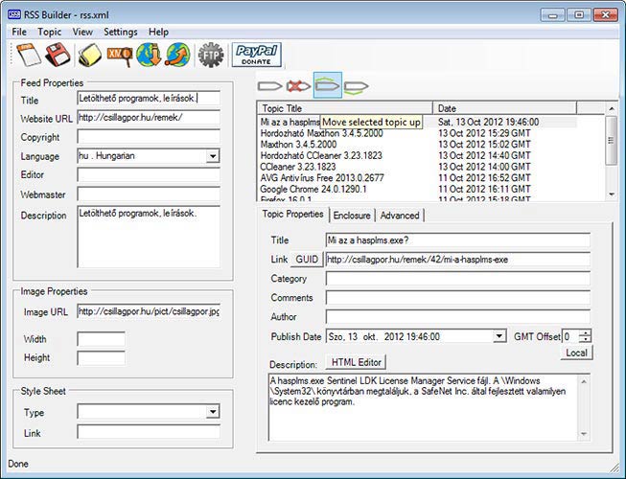Select topic Hordozható Maxthon 3.4.5.2000

(321, 133)
